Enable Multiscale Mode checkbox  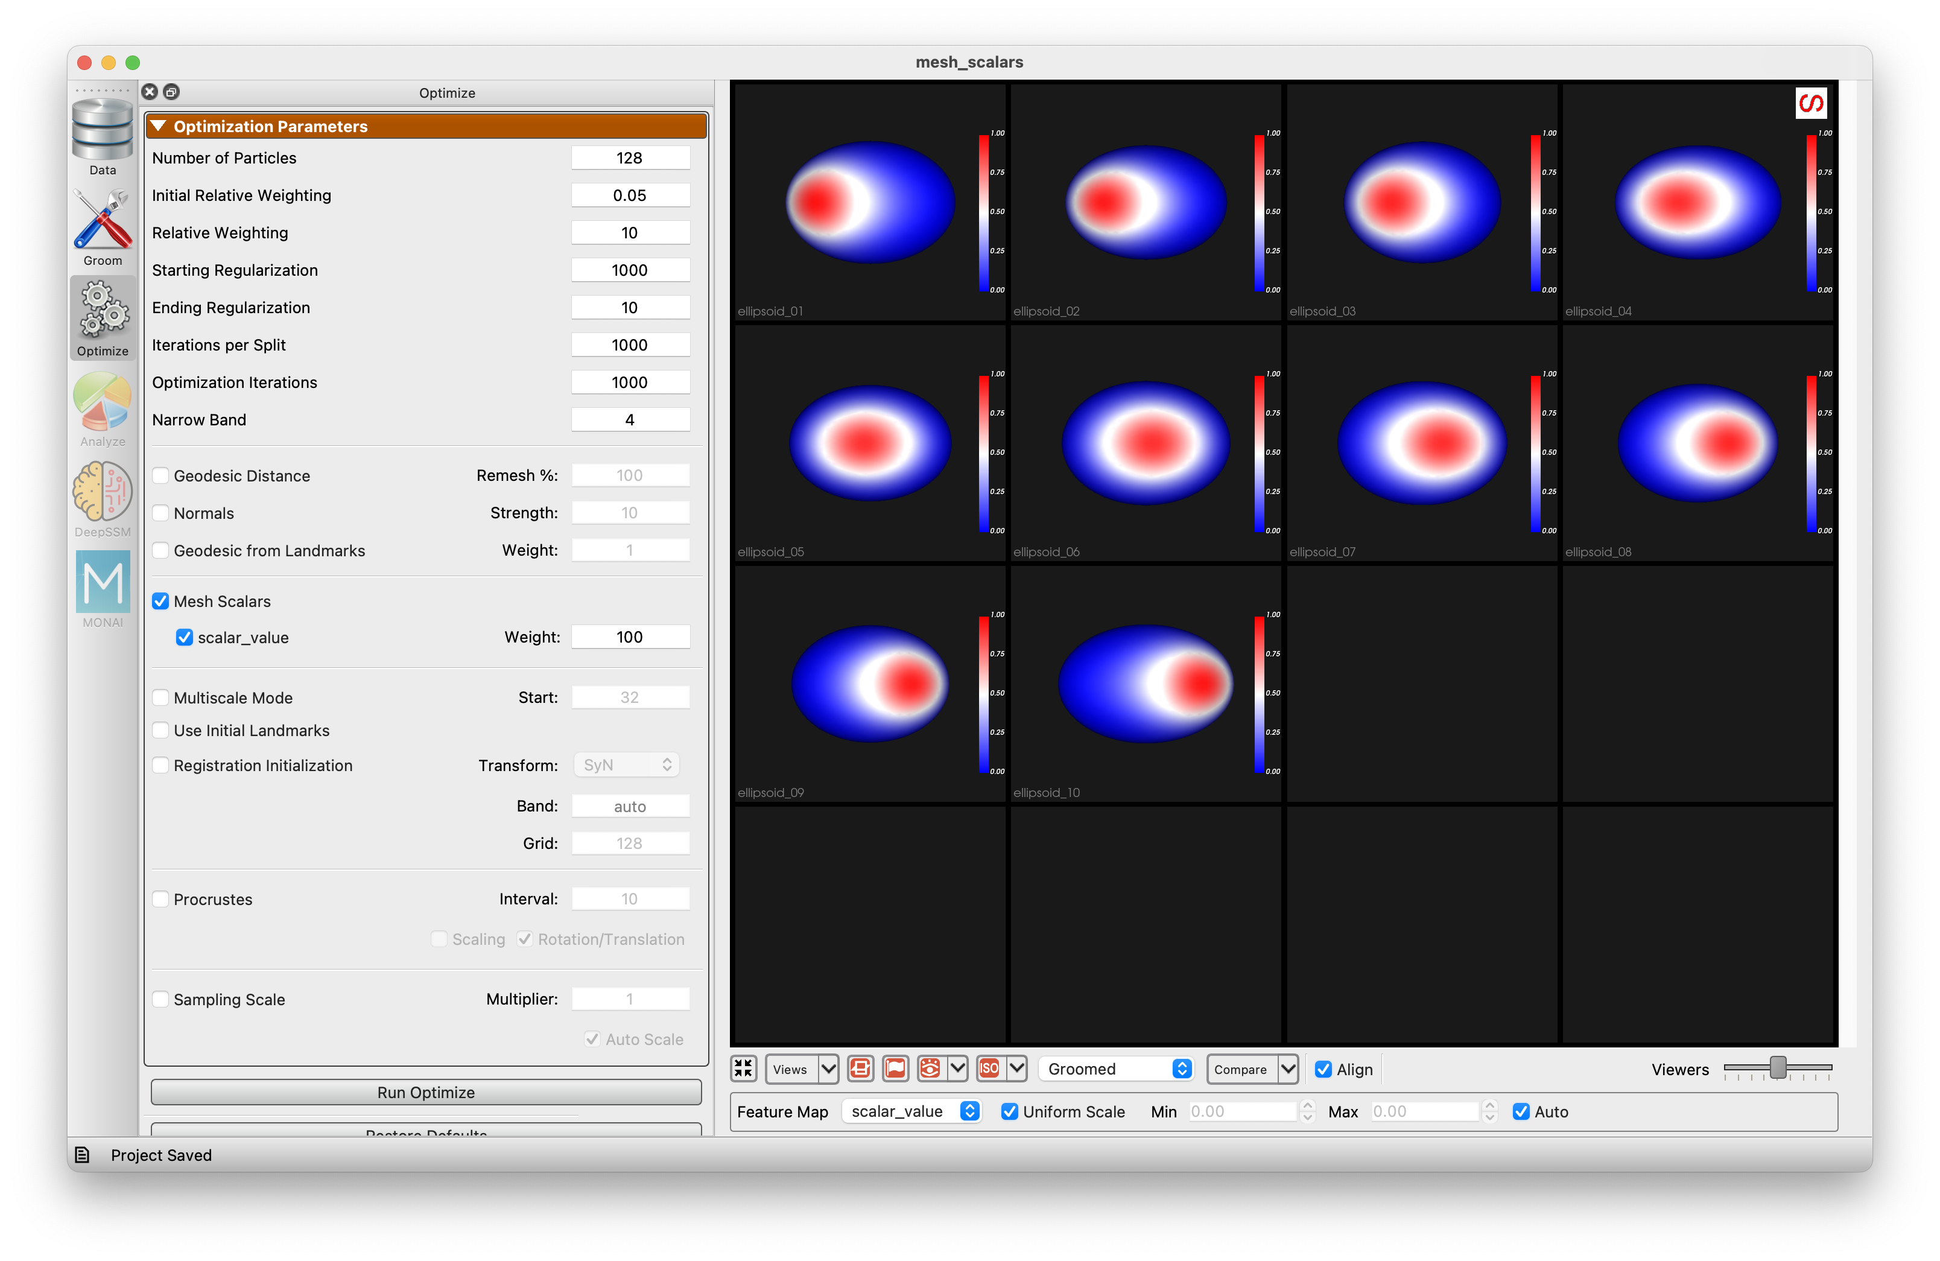[x=162, y=697]
